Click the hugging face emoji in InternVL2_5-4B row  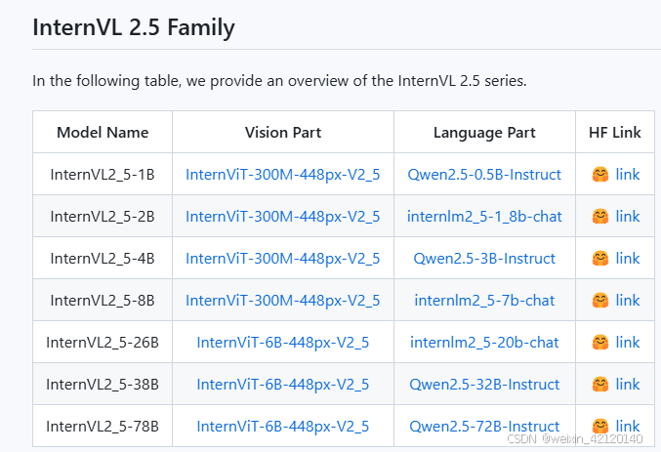(x=600, y=259)
